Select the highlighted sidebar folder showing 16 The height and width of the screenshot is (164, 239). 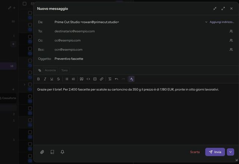click(x=8, y=66)
